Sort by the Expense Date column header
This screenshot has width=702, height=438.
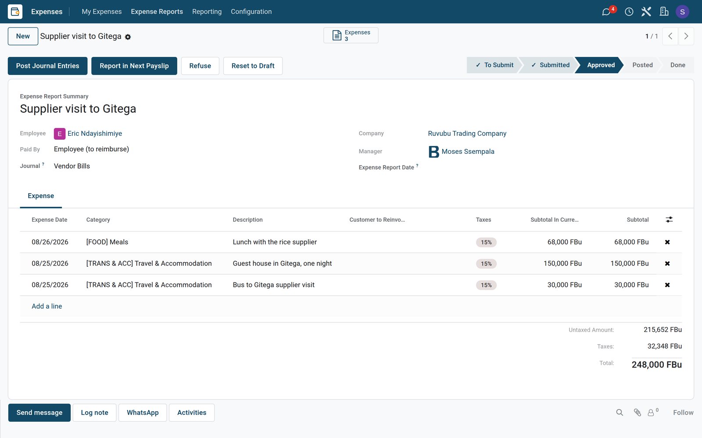[x=49, y=220]
